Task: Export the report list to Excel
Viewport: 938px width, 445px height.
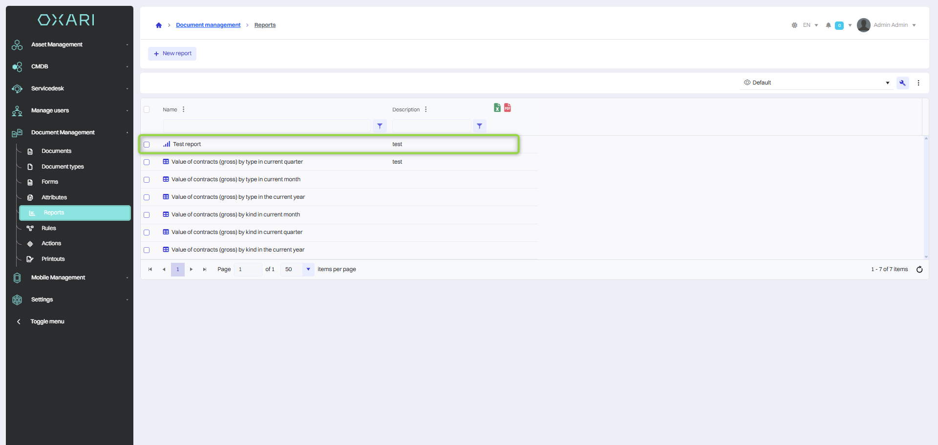Action: point(497,108)
